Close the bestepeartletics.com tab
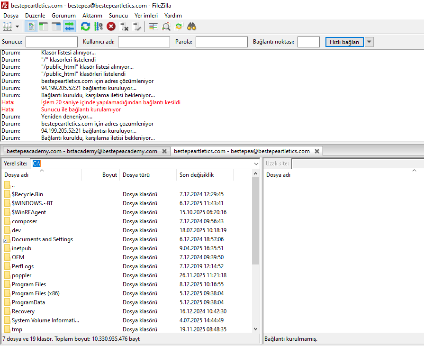Screen dimensions: 424x346 tap(317, 151)
